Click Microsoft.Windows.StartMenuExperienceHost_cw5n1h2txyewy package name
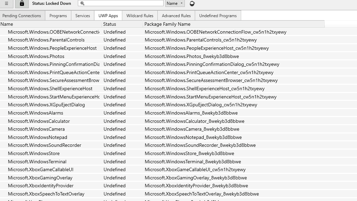Screen dimensions: 357x201 point(211,97)
